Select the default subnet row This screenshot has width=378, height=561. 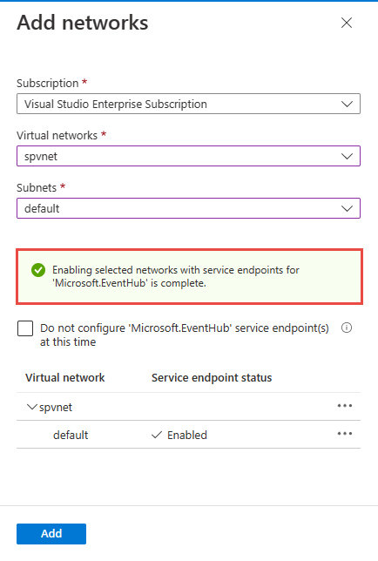point(188,435)
